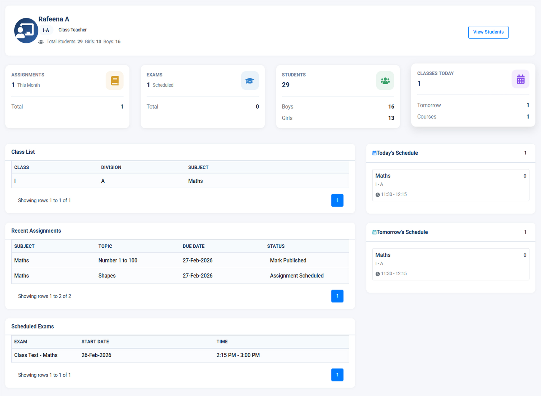Click the teacher profile avatar icon
Viewport: 541px width, 396px height.
(26, 31)
